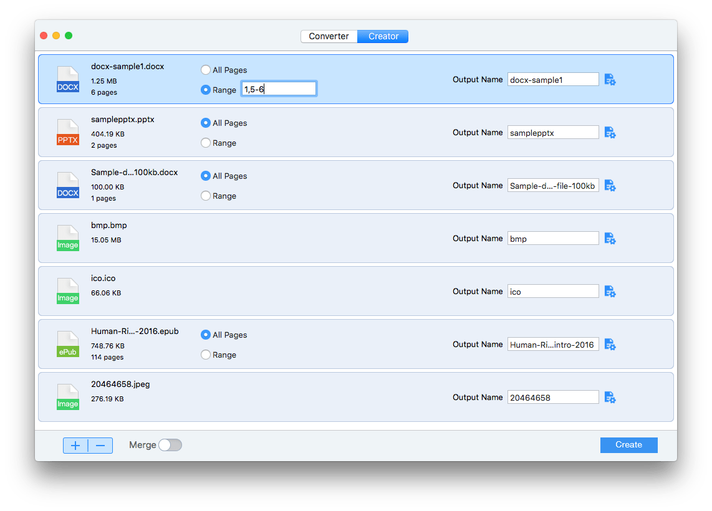This screenshot has width=712, height=511.
Task: Click the 100.00 KB size label
Action: tap(108, 187)
